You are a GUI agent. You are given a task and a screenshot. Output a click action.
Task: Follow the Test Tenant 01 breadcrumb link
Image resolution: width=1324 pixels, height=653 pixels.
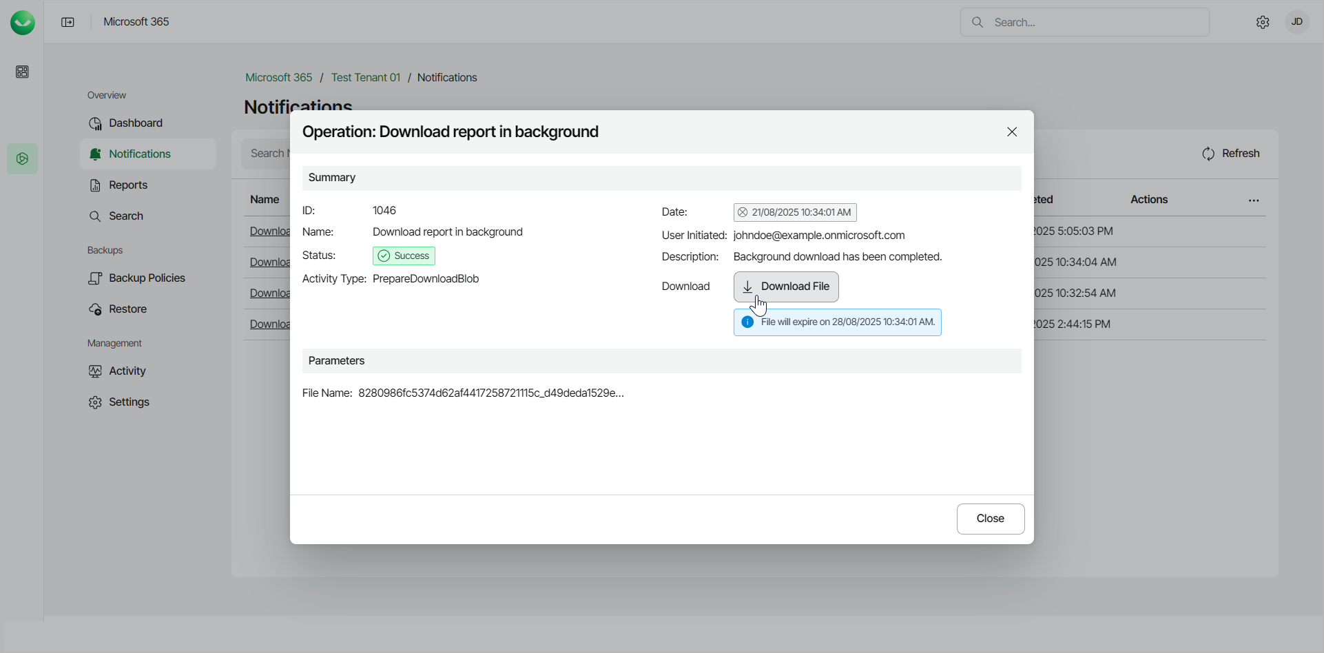[x=365, y=78]
